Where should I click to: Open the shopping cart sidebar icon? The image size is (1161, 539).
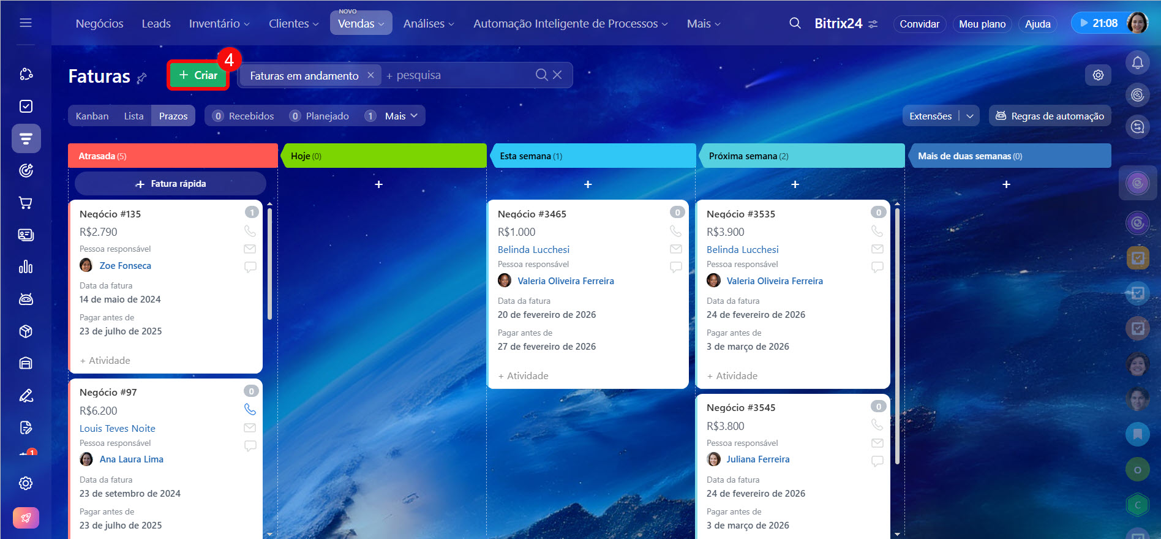(x=26, y=203)
